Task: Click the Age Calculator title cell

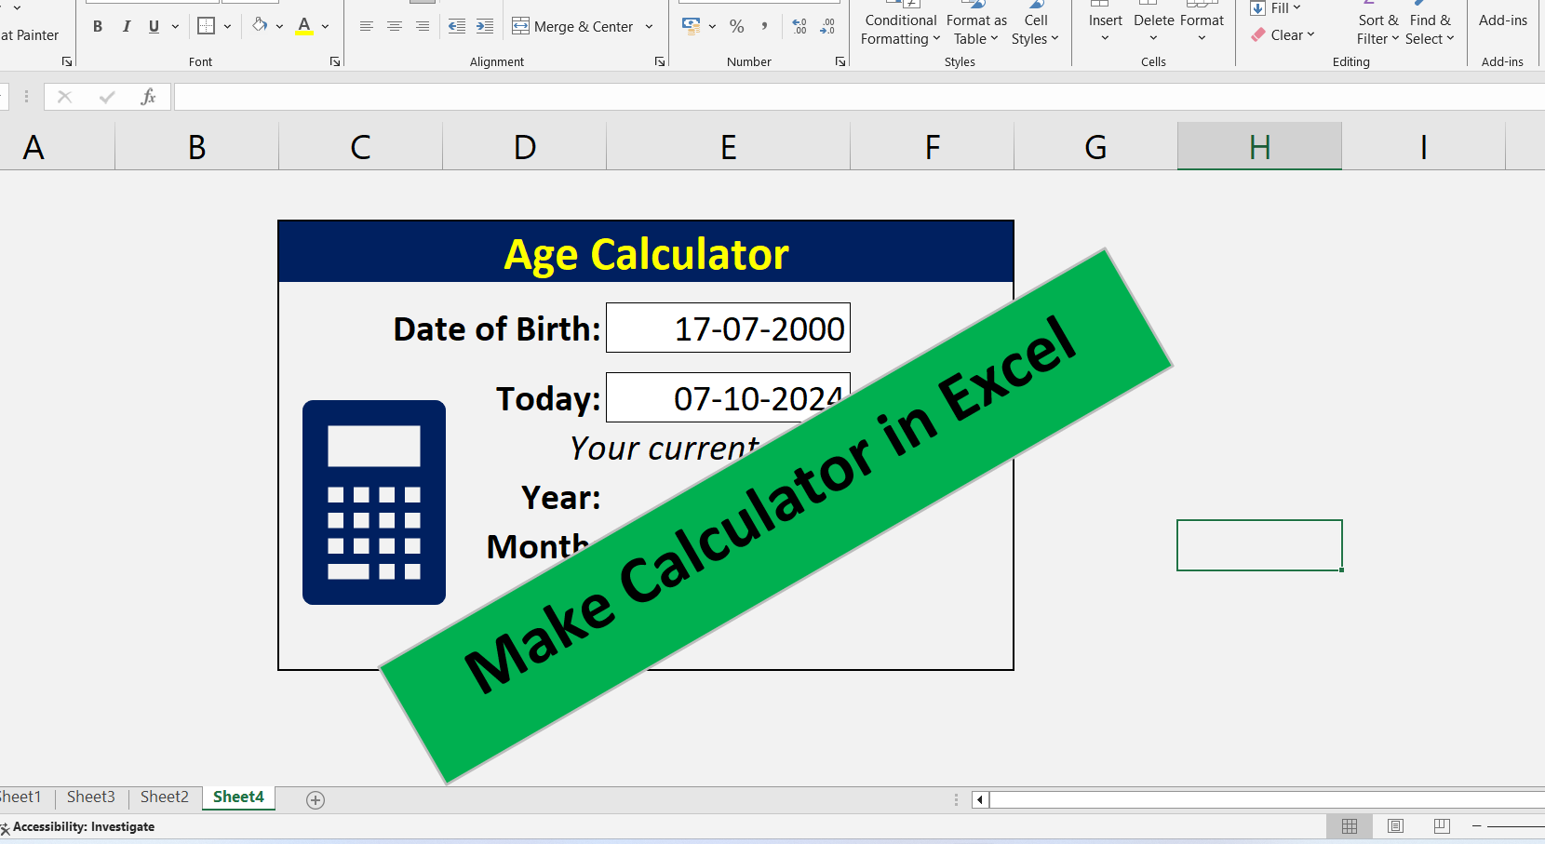Action: [x=646, y=252]
